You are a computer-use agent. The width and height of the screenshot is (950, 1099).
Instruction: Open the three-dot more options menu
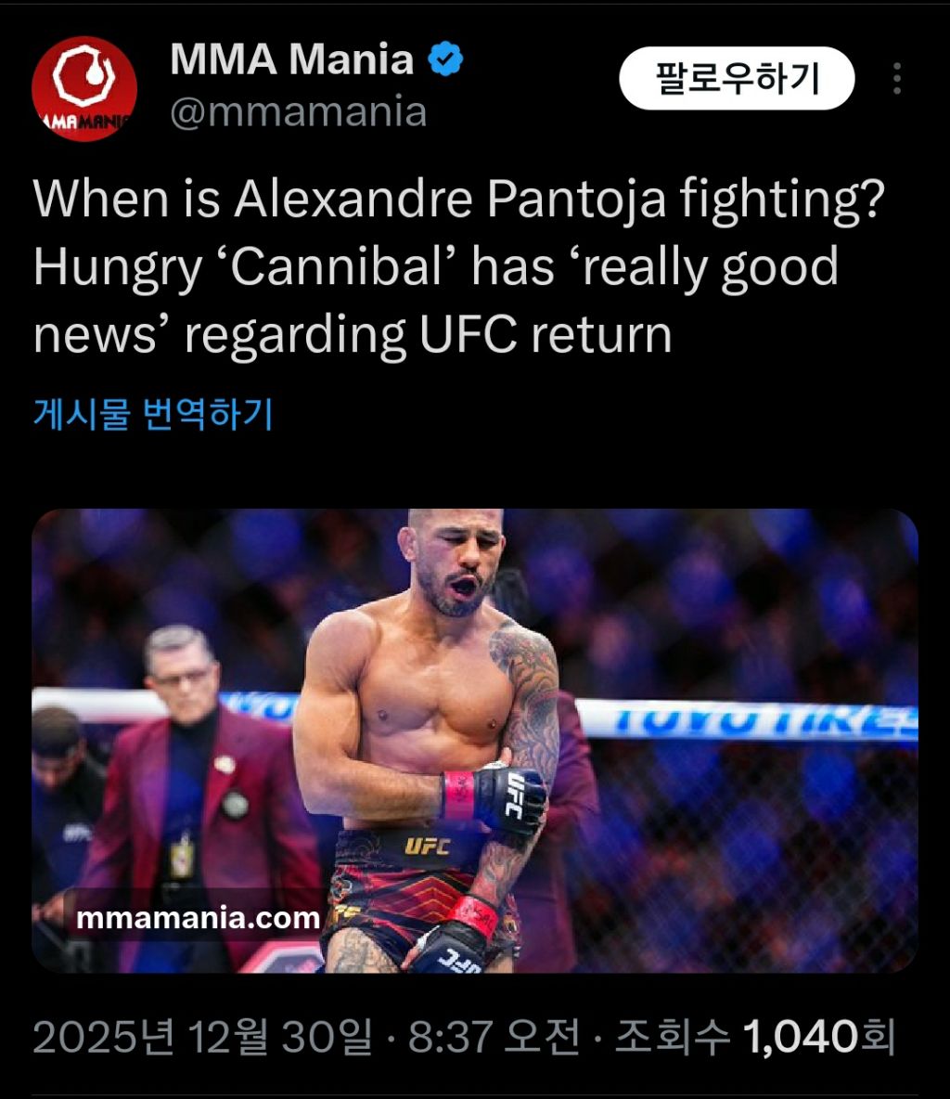[x=897, y=79]
